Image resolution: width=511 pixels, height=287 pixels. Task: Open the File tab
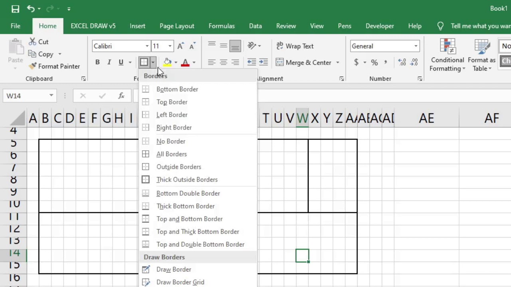pyautogui.click(x=16, y=26)
